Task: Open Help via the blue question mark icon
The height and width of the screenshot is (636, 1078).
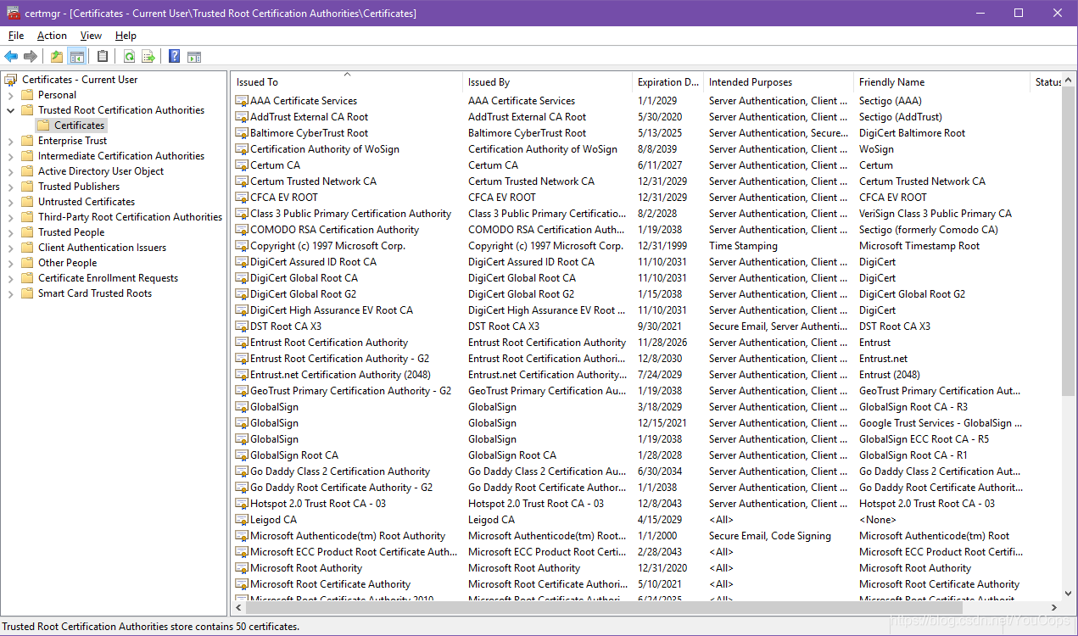Action: point(174,57)
